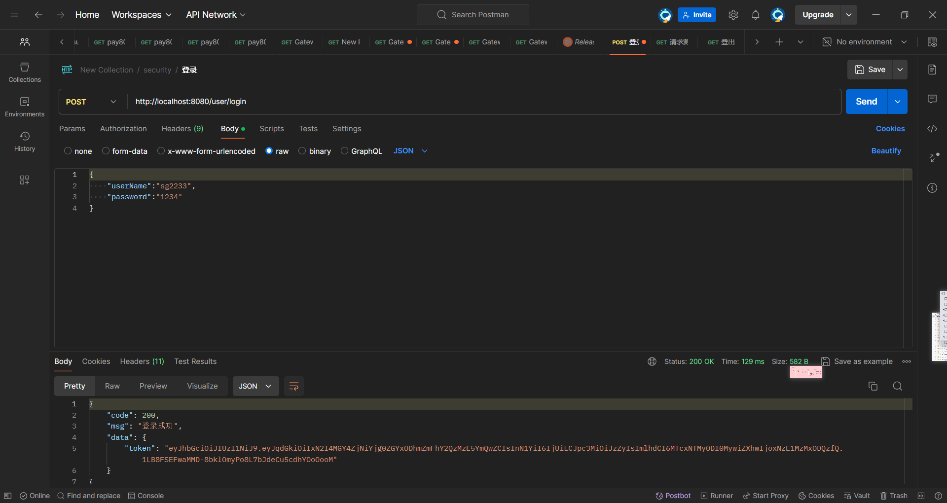Open the help icon in status bar

click(938, 496)
